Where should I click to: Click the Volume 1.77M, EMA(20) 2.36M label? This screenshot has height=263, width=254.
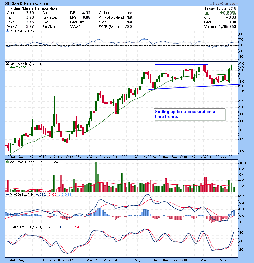coord(37,162)
